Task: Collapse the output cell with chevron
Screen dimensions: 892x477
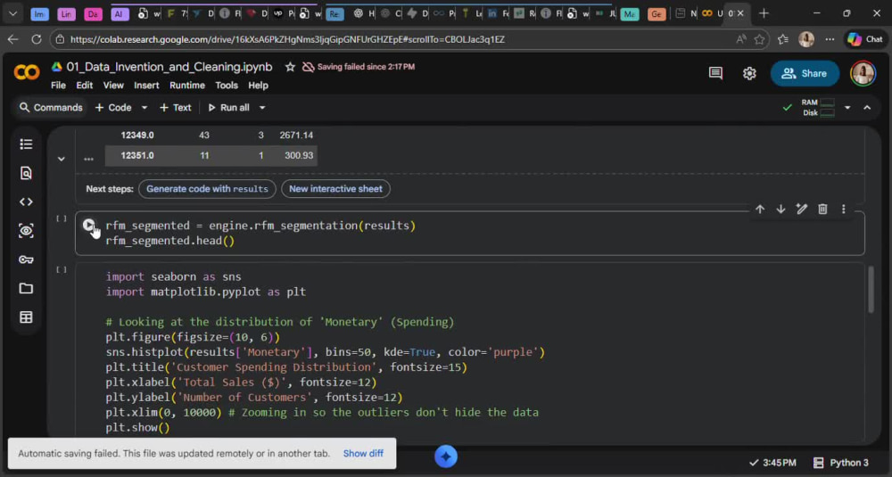Action: click(62, 159)
